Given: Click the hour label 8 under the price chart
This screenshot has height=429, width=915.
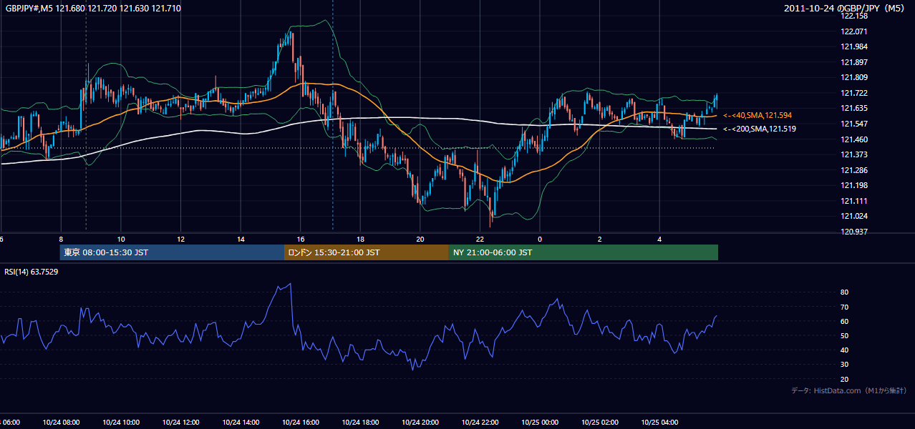Looking at the screenshot, I should pyautogui.click(x=61, y=240).
